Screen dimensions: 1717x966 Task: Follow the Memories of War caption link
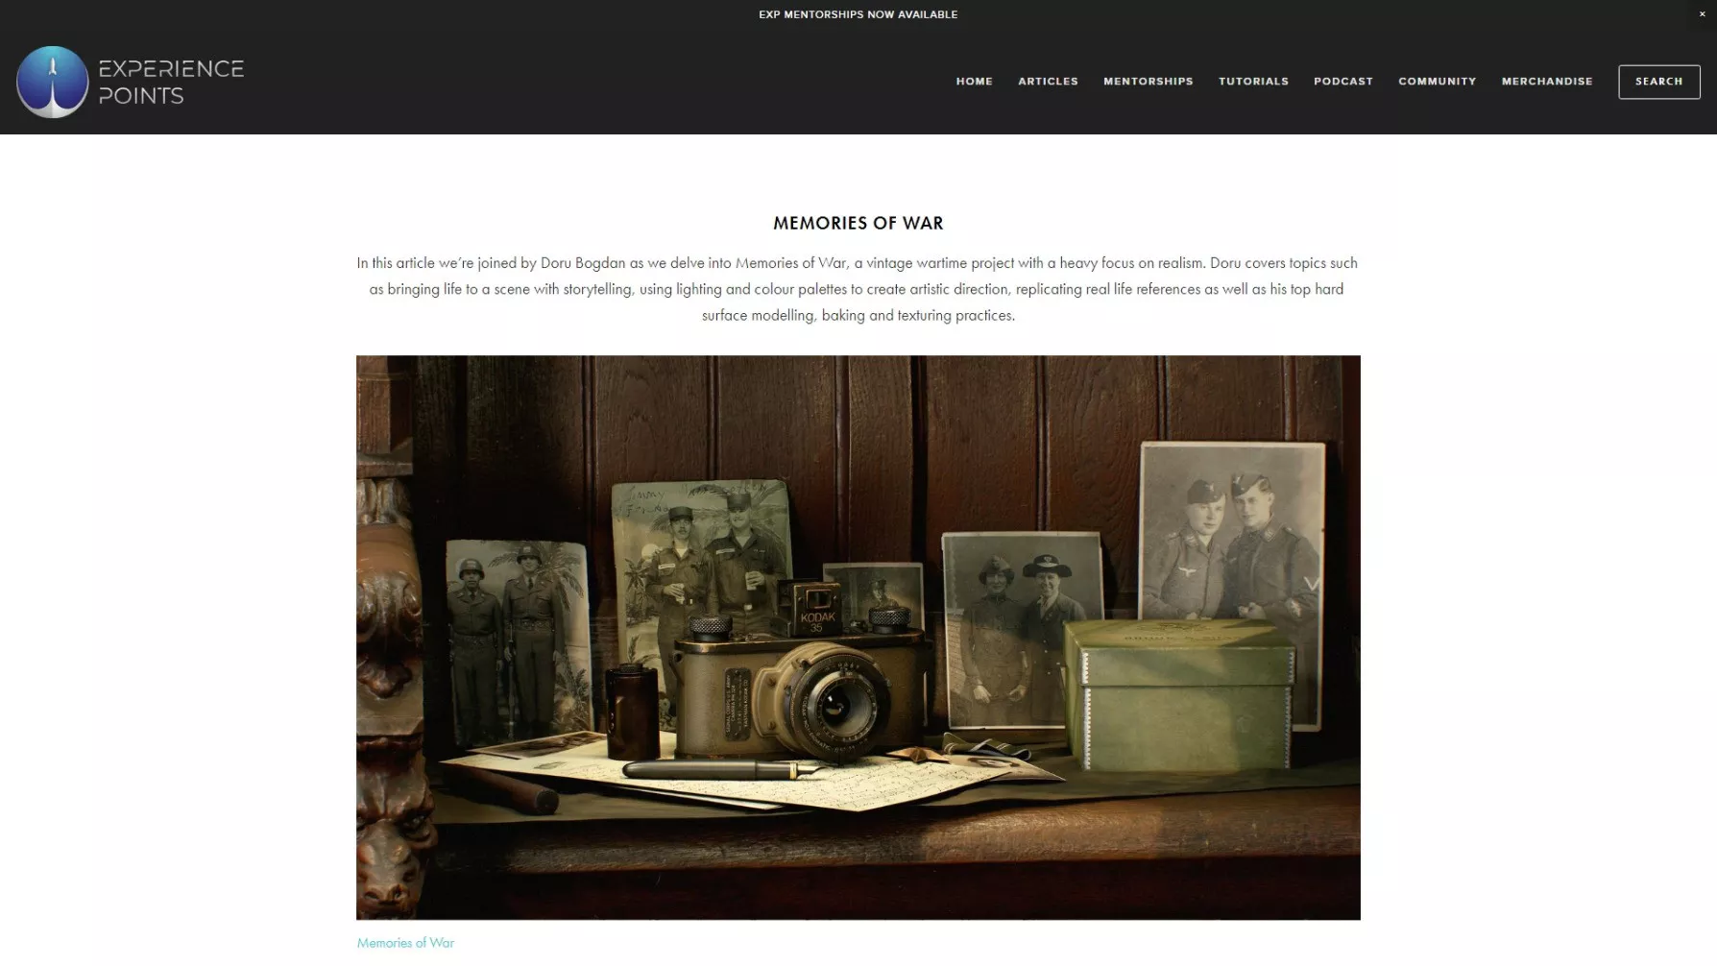tap(405, 943)
